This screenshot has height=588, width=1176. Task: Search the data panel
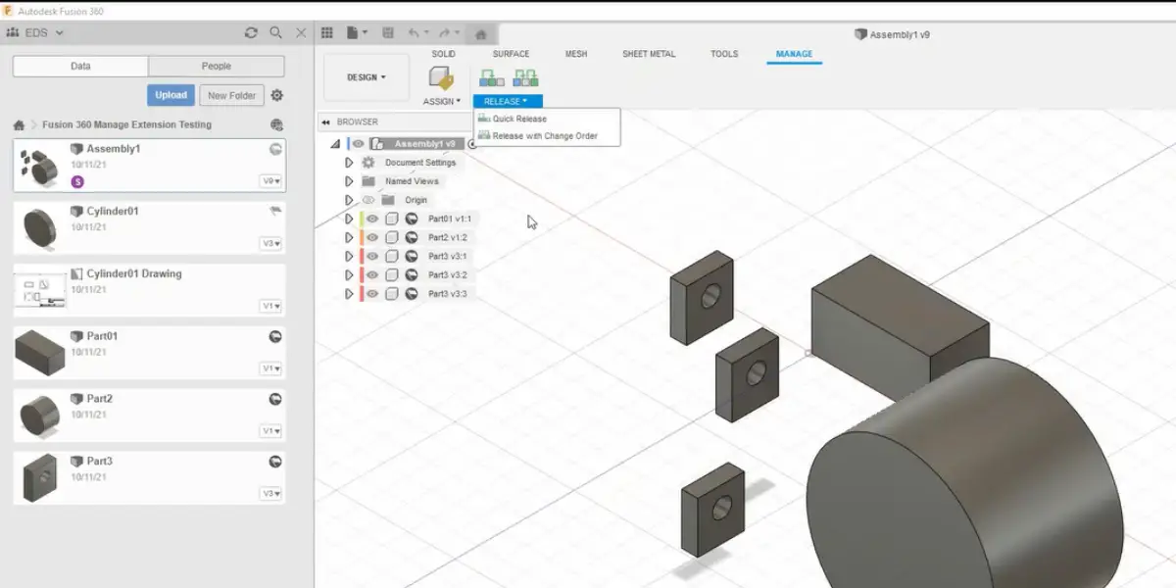pyautogui.click(x=276, y=32)
